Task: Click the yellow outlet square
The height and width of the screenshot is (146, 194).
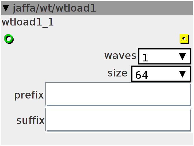Action: pyautogui.click(x=184, y=39)
